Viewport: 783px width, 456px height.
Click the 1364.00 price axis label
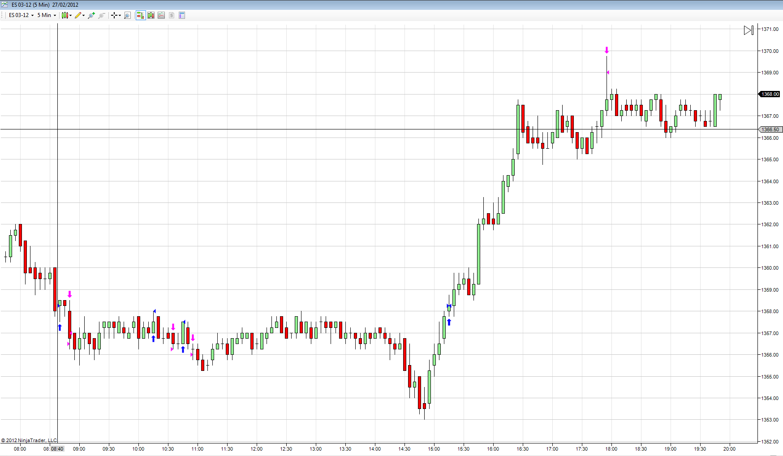[770, 181]
